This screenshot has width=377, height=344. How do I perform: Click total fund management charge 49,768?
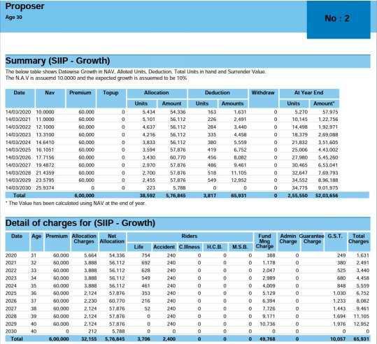[267, 339]
